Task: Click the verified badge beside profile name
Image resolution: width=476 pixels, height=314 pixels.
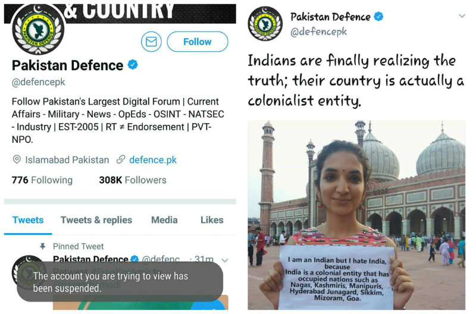Action: tap(133, 65)
